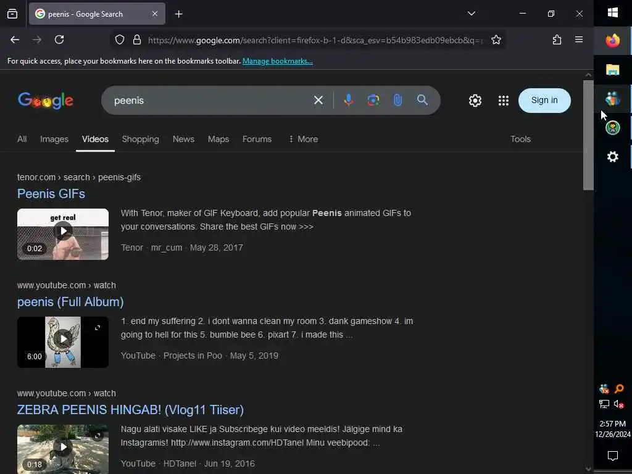Go back to the previous page
632x474 pixels.
[x=15, y=39]
